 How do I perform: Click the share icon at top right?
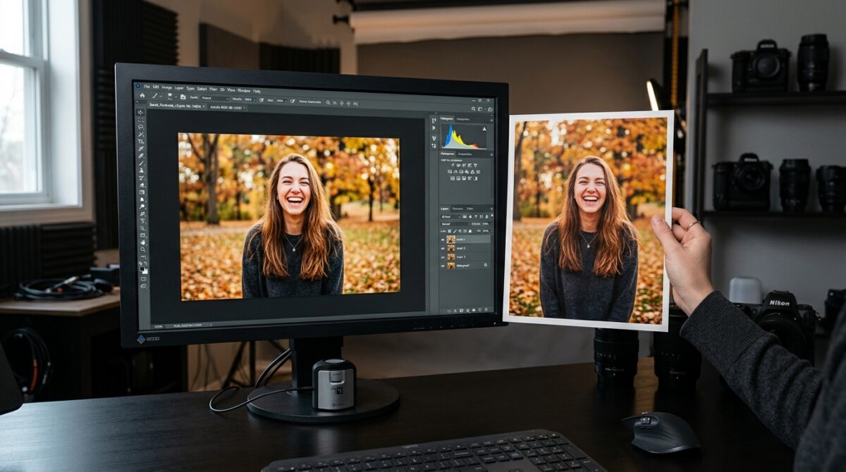490,109
